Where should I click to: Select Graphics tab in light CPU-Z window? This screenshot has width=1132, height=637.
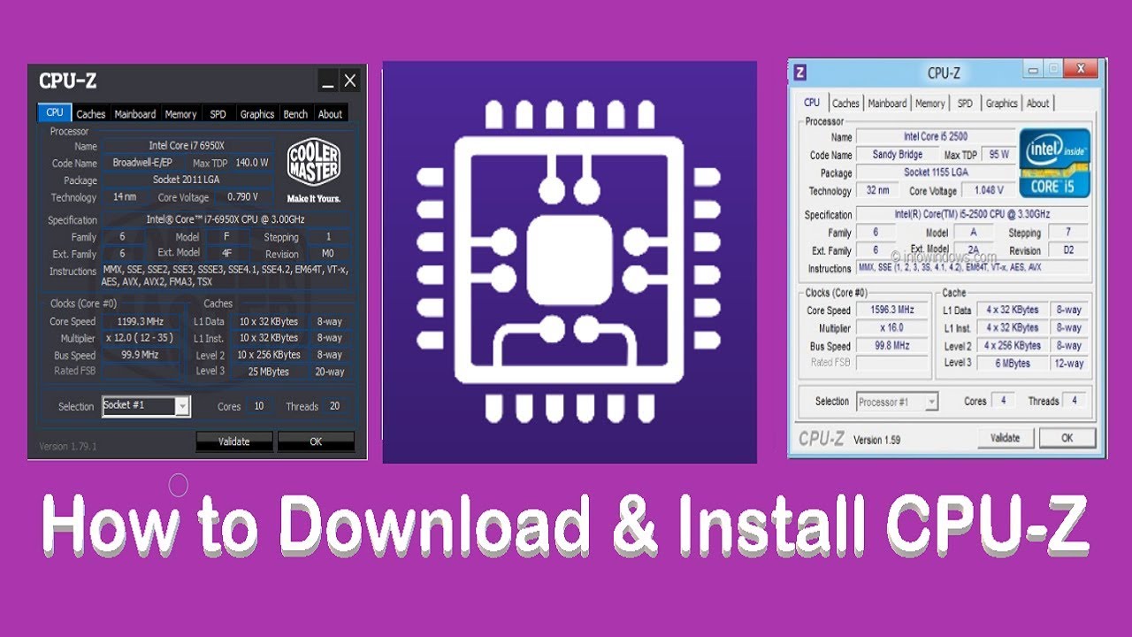click(1002, 104)
